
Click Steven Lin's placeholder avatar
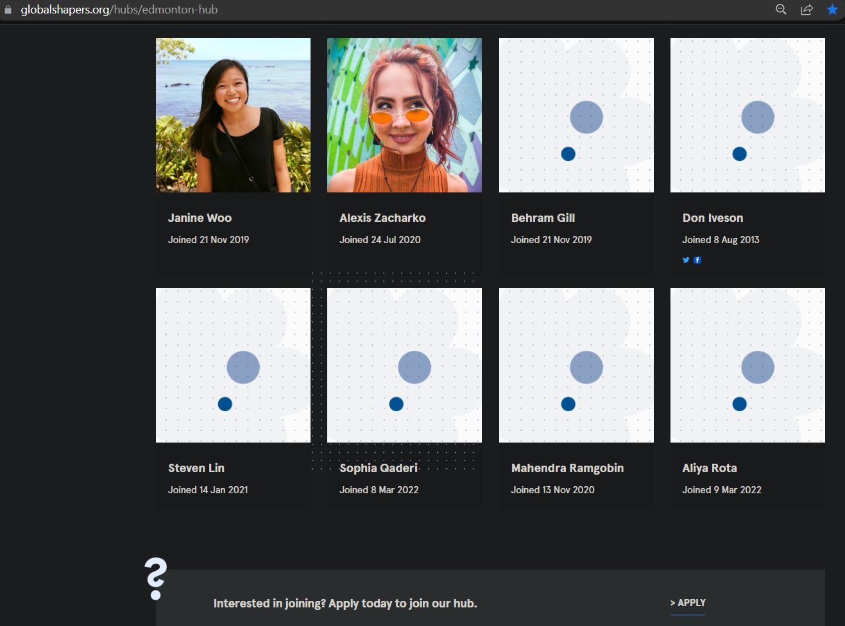(x=233, y=365)
